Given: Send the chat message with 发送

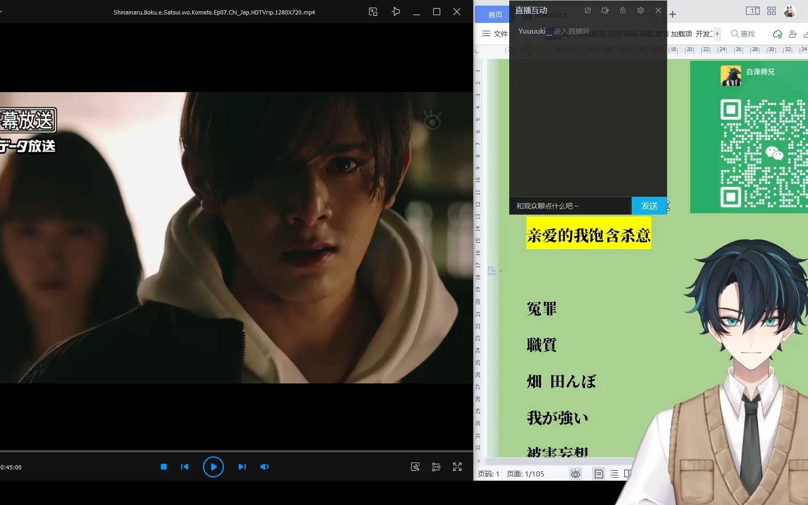Looking at the screenshot, I should 649,206.
